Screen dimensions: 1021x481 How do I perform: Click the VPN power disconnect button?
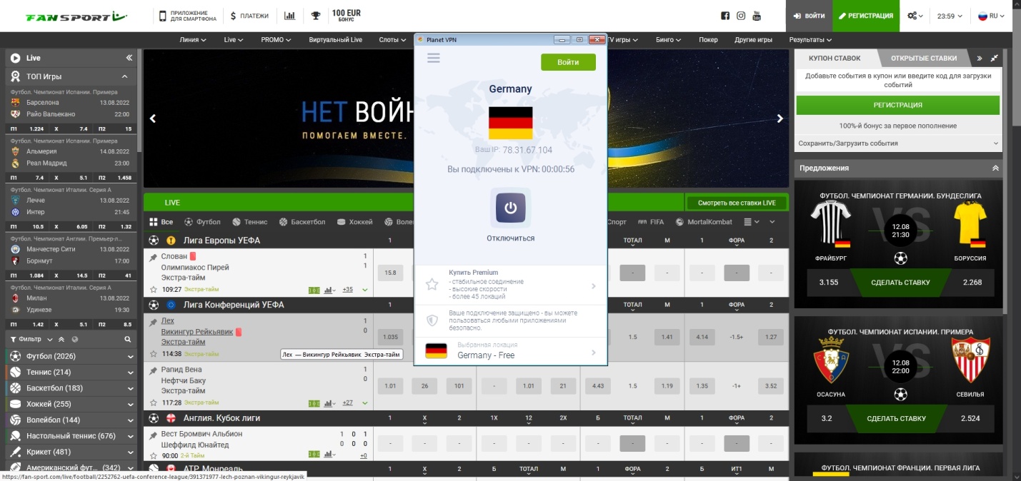[510, 208]
